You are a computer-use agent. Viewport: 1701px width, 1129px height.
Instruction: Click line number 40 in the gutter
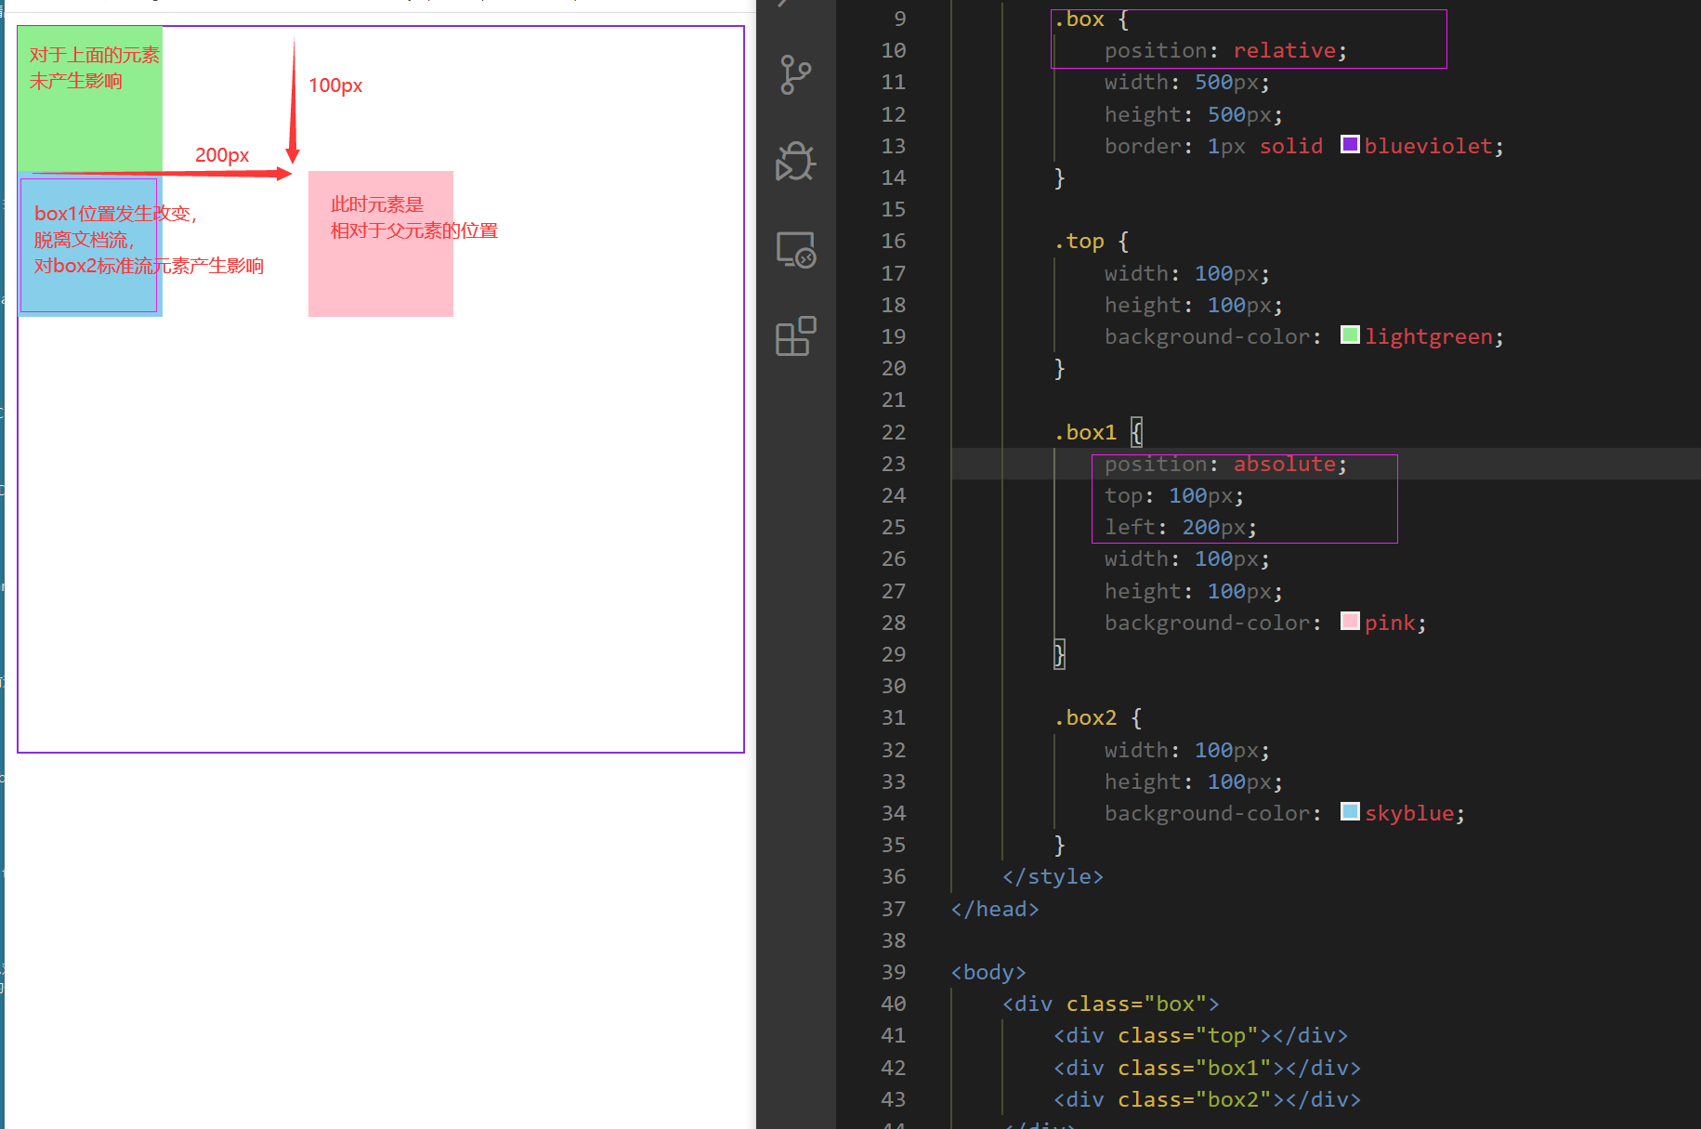pyautogui.click(x=893, y=1004)
